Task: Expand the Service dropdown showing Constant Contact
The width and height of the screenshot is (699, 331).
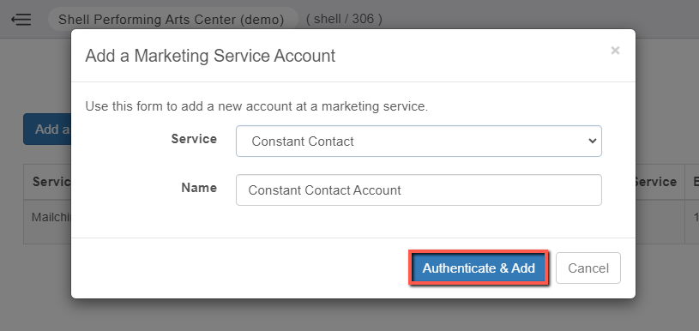Action: tap(419, 141)
